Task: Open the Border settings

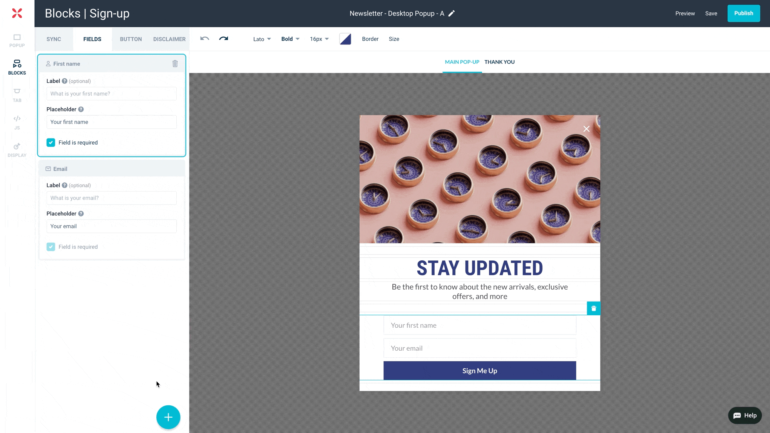Action: (370, 39)
